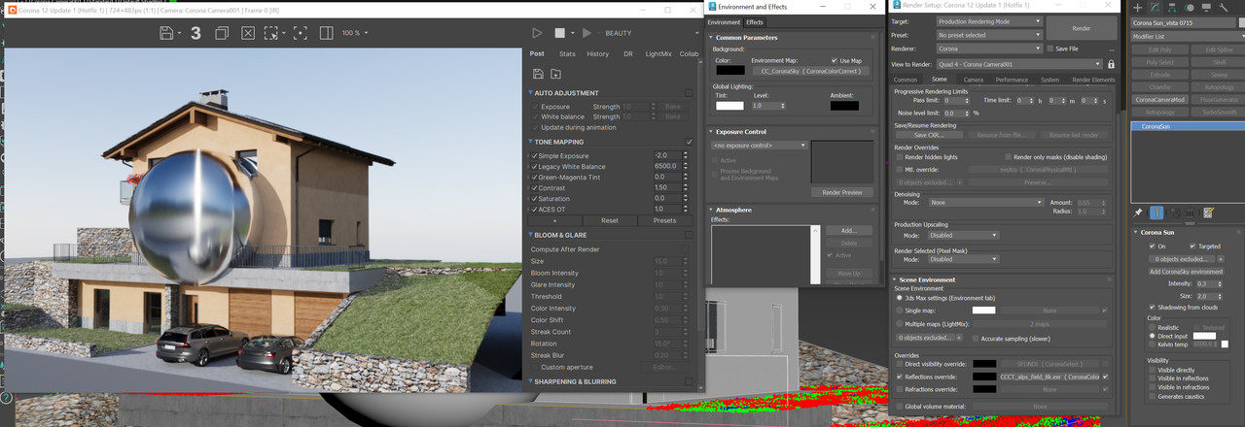This screenshot has width=1245, height=427.
Task: Click the pick focus point icon in VFB
Action: click(300, 33)
